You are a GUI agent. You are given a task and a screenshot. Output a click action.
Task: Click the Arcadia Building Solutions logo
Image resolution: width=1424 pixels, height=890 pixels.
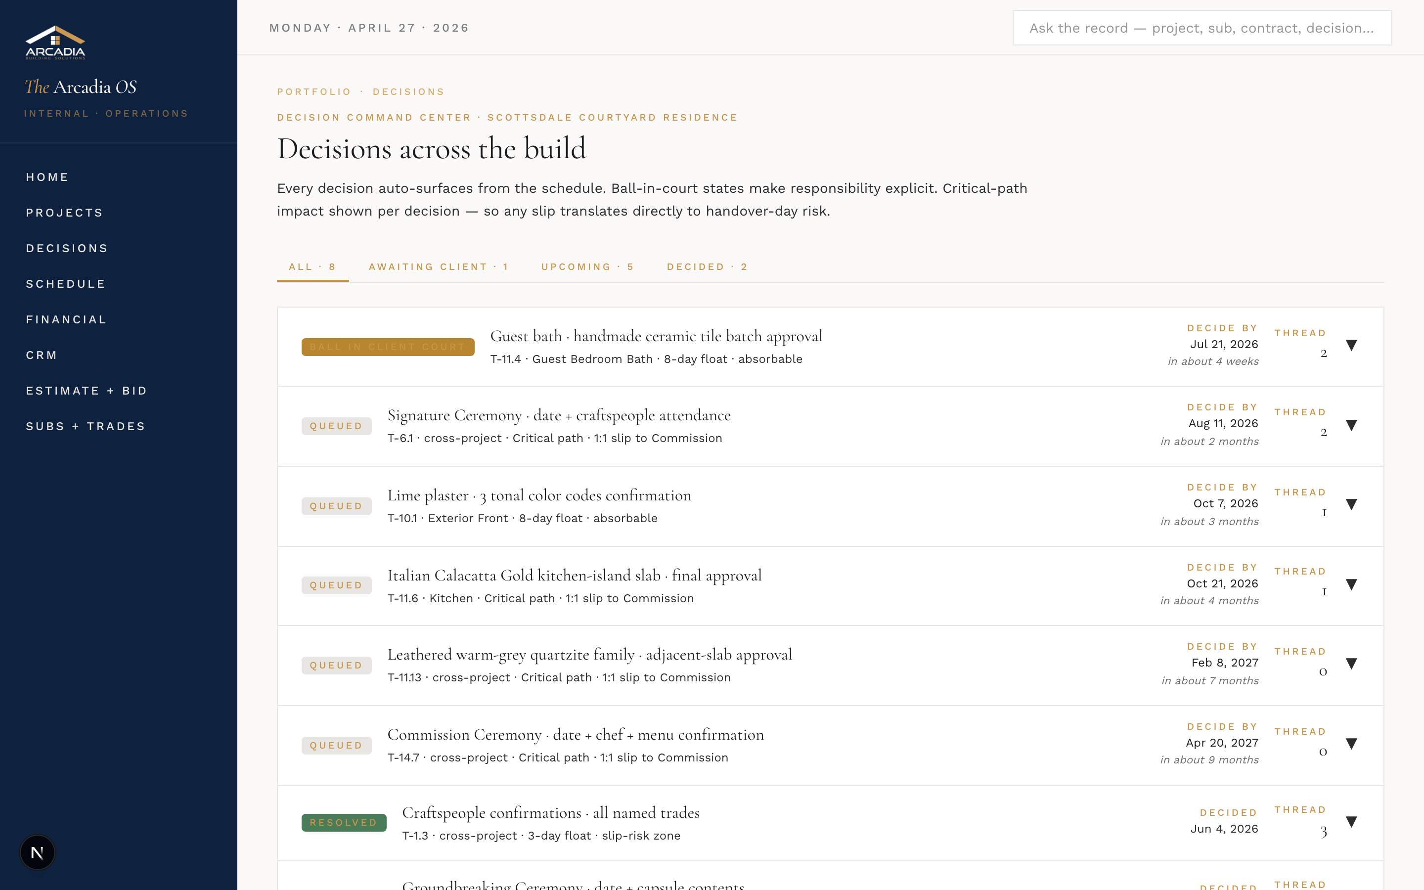pyautogui.click(x=55, y=43)
